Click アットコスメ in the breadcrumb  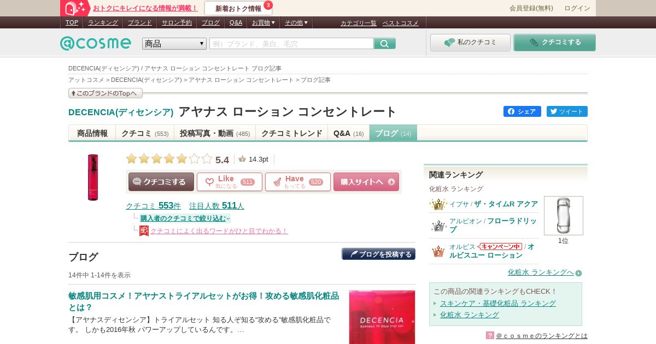point(86,80)
